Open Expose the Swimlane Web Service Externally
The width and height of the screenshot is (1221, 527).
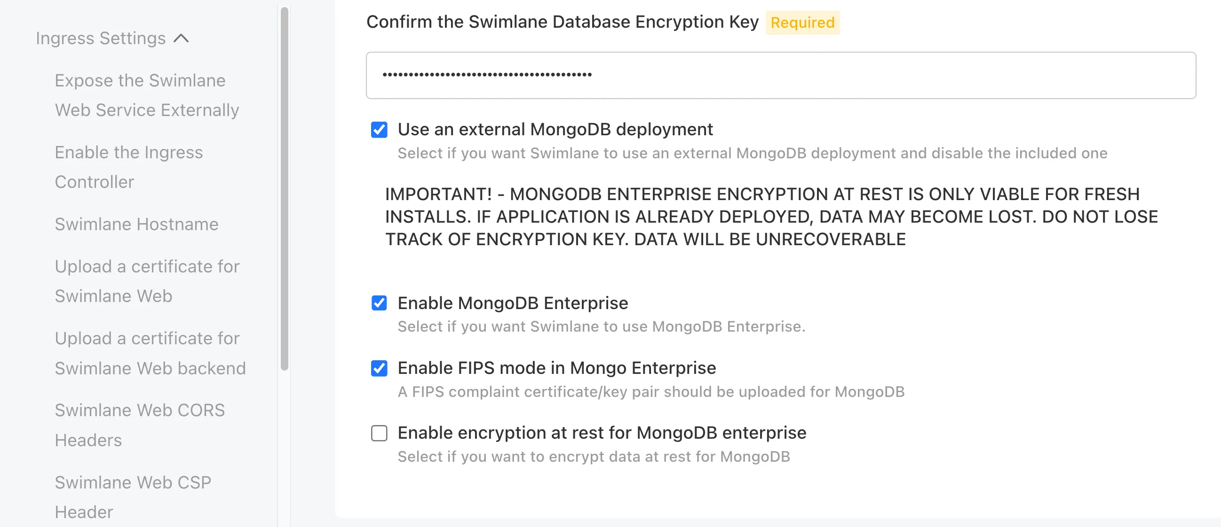(x=147, y=95)
